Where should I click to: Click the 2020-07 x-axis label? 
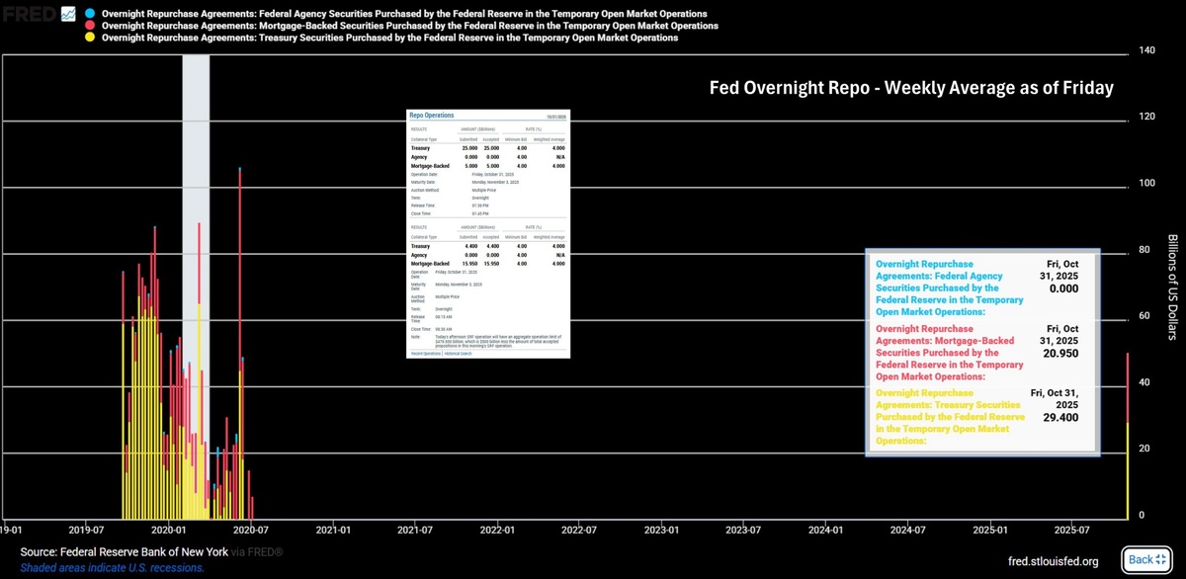point(251,531)
